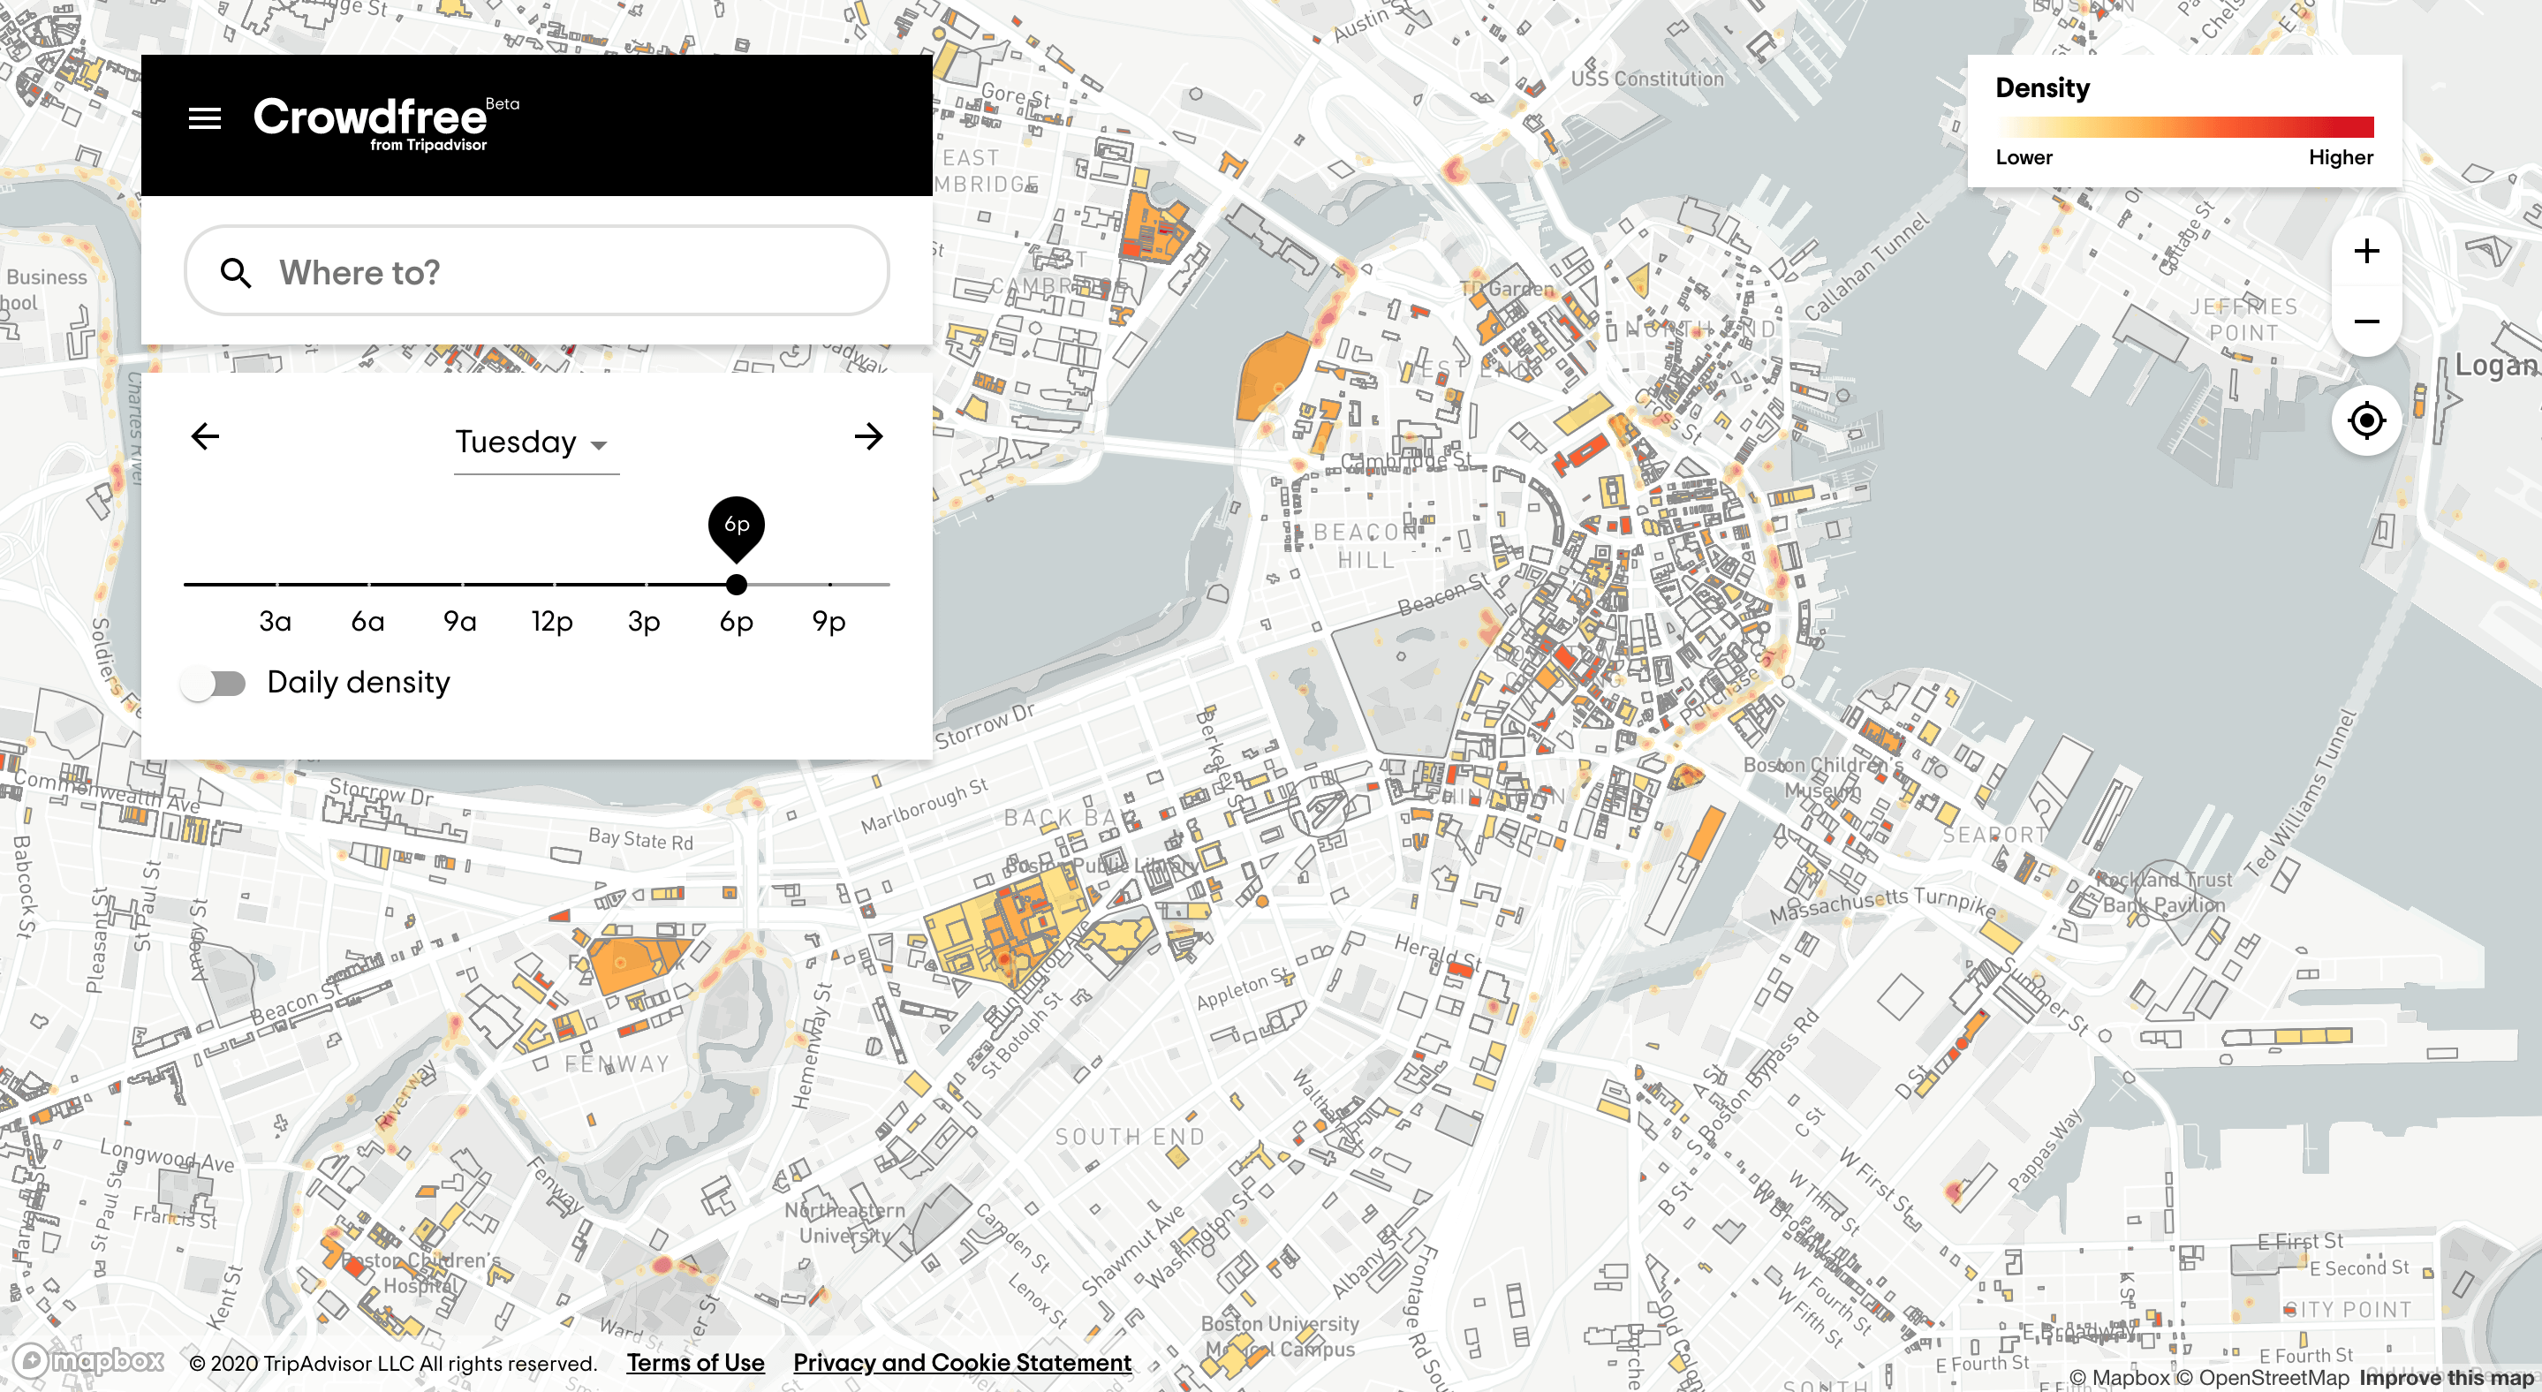
Task: Click the 'FENWAY' map label
Action: pos(617,1064)
